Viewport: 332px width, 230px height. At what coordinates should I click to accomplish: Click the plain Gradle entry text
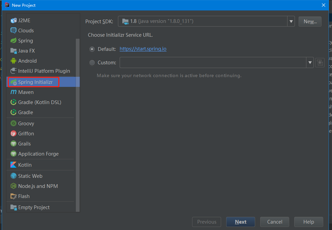26,112
